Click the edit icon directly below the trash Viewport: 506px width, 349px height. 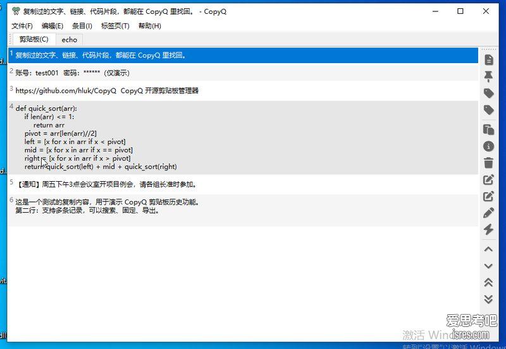tap(488, 179)
